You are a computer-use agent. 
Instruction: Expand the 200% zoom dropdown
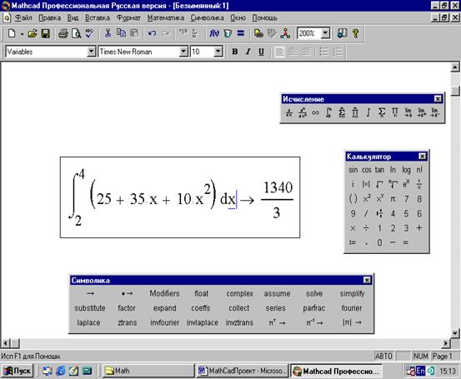coord(325,33)
